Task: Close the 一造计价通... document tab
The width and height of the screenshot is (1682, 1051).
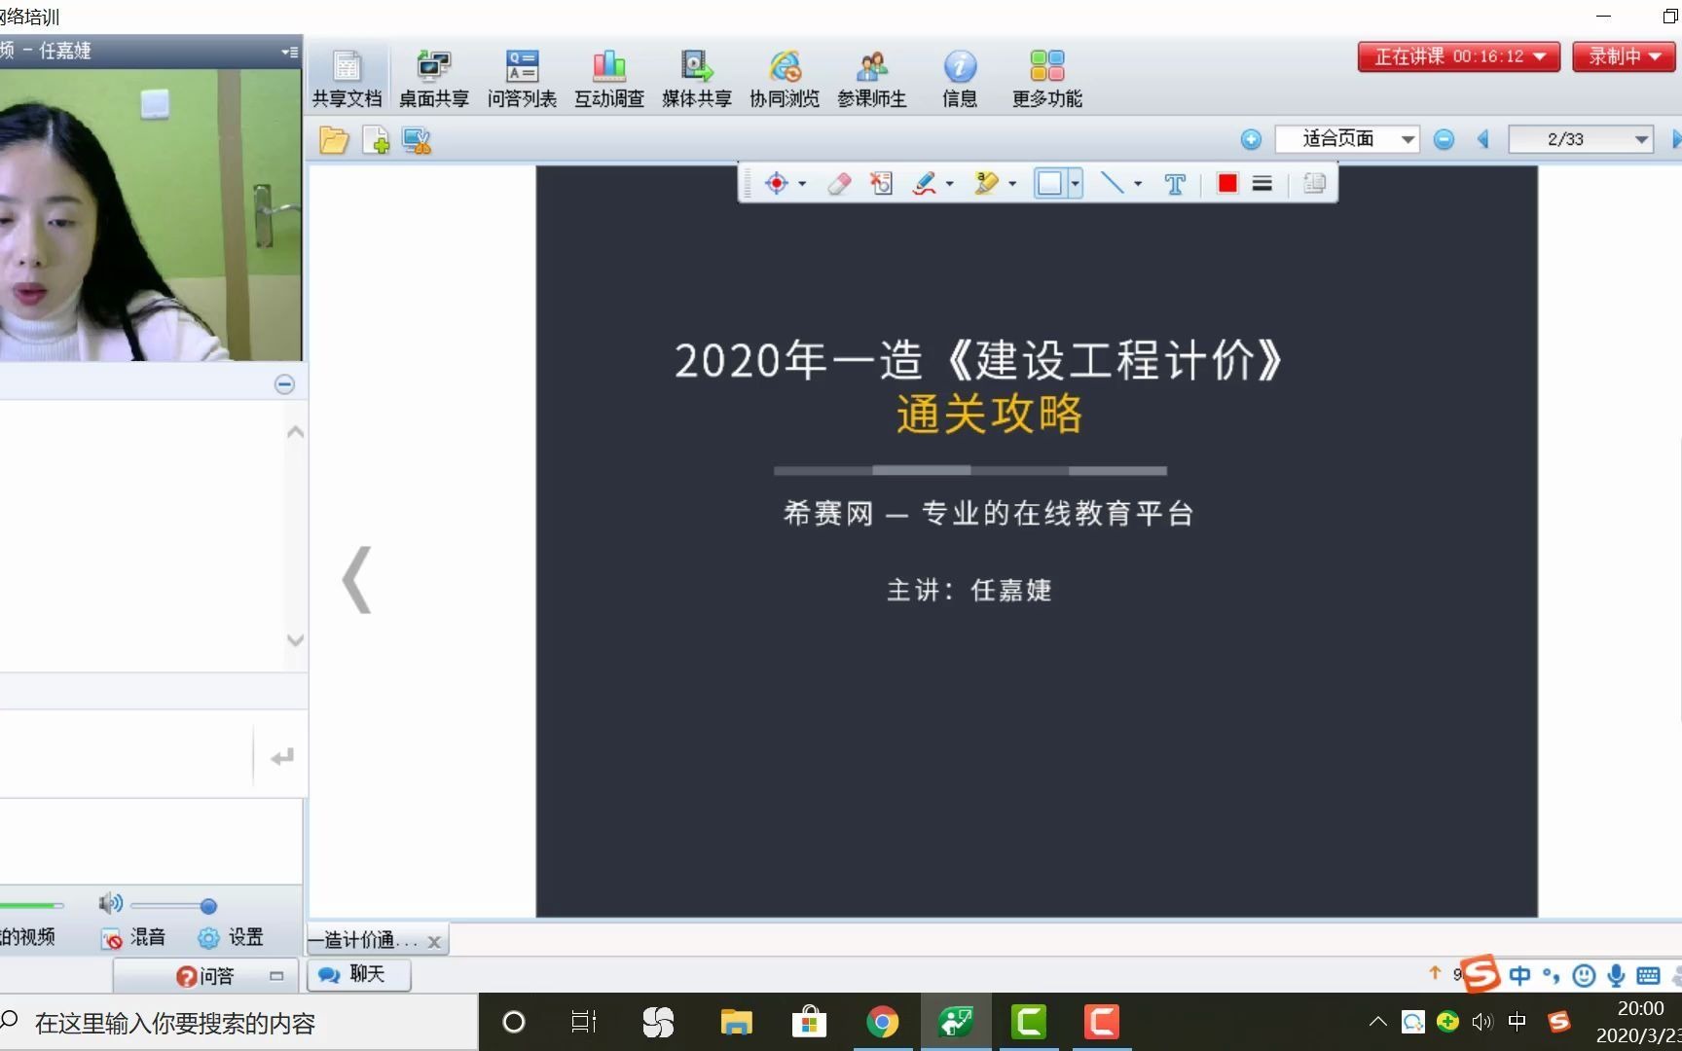Action: (x=434, y=942)
